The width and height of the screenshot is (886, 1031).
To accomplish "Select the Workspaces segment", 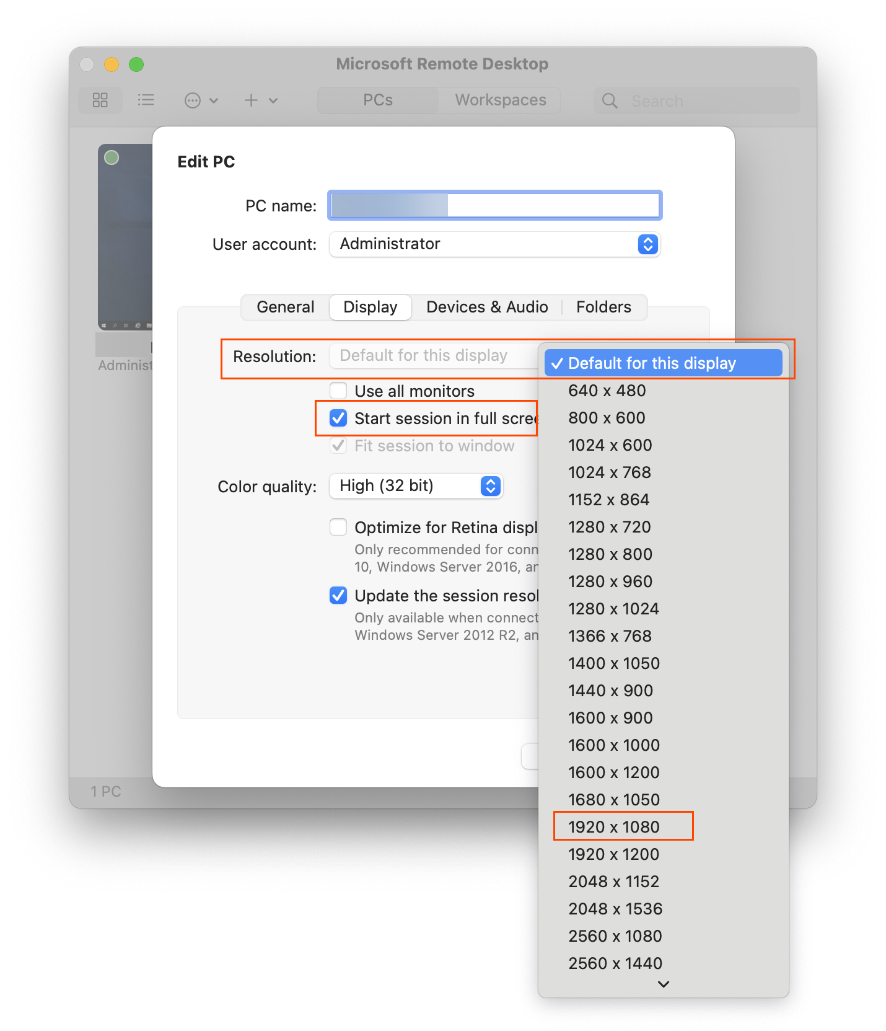I will coord(501,100).
